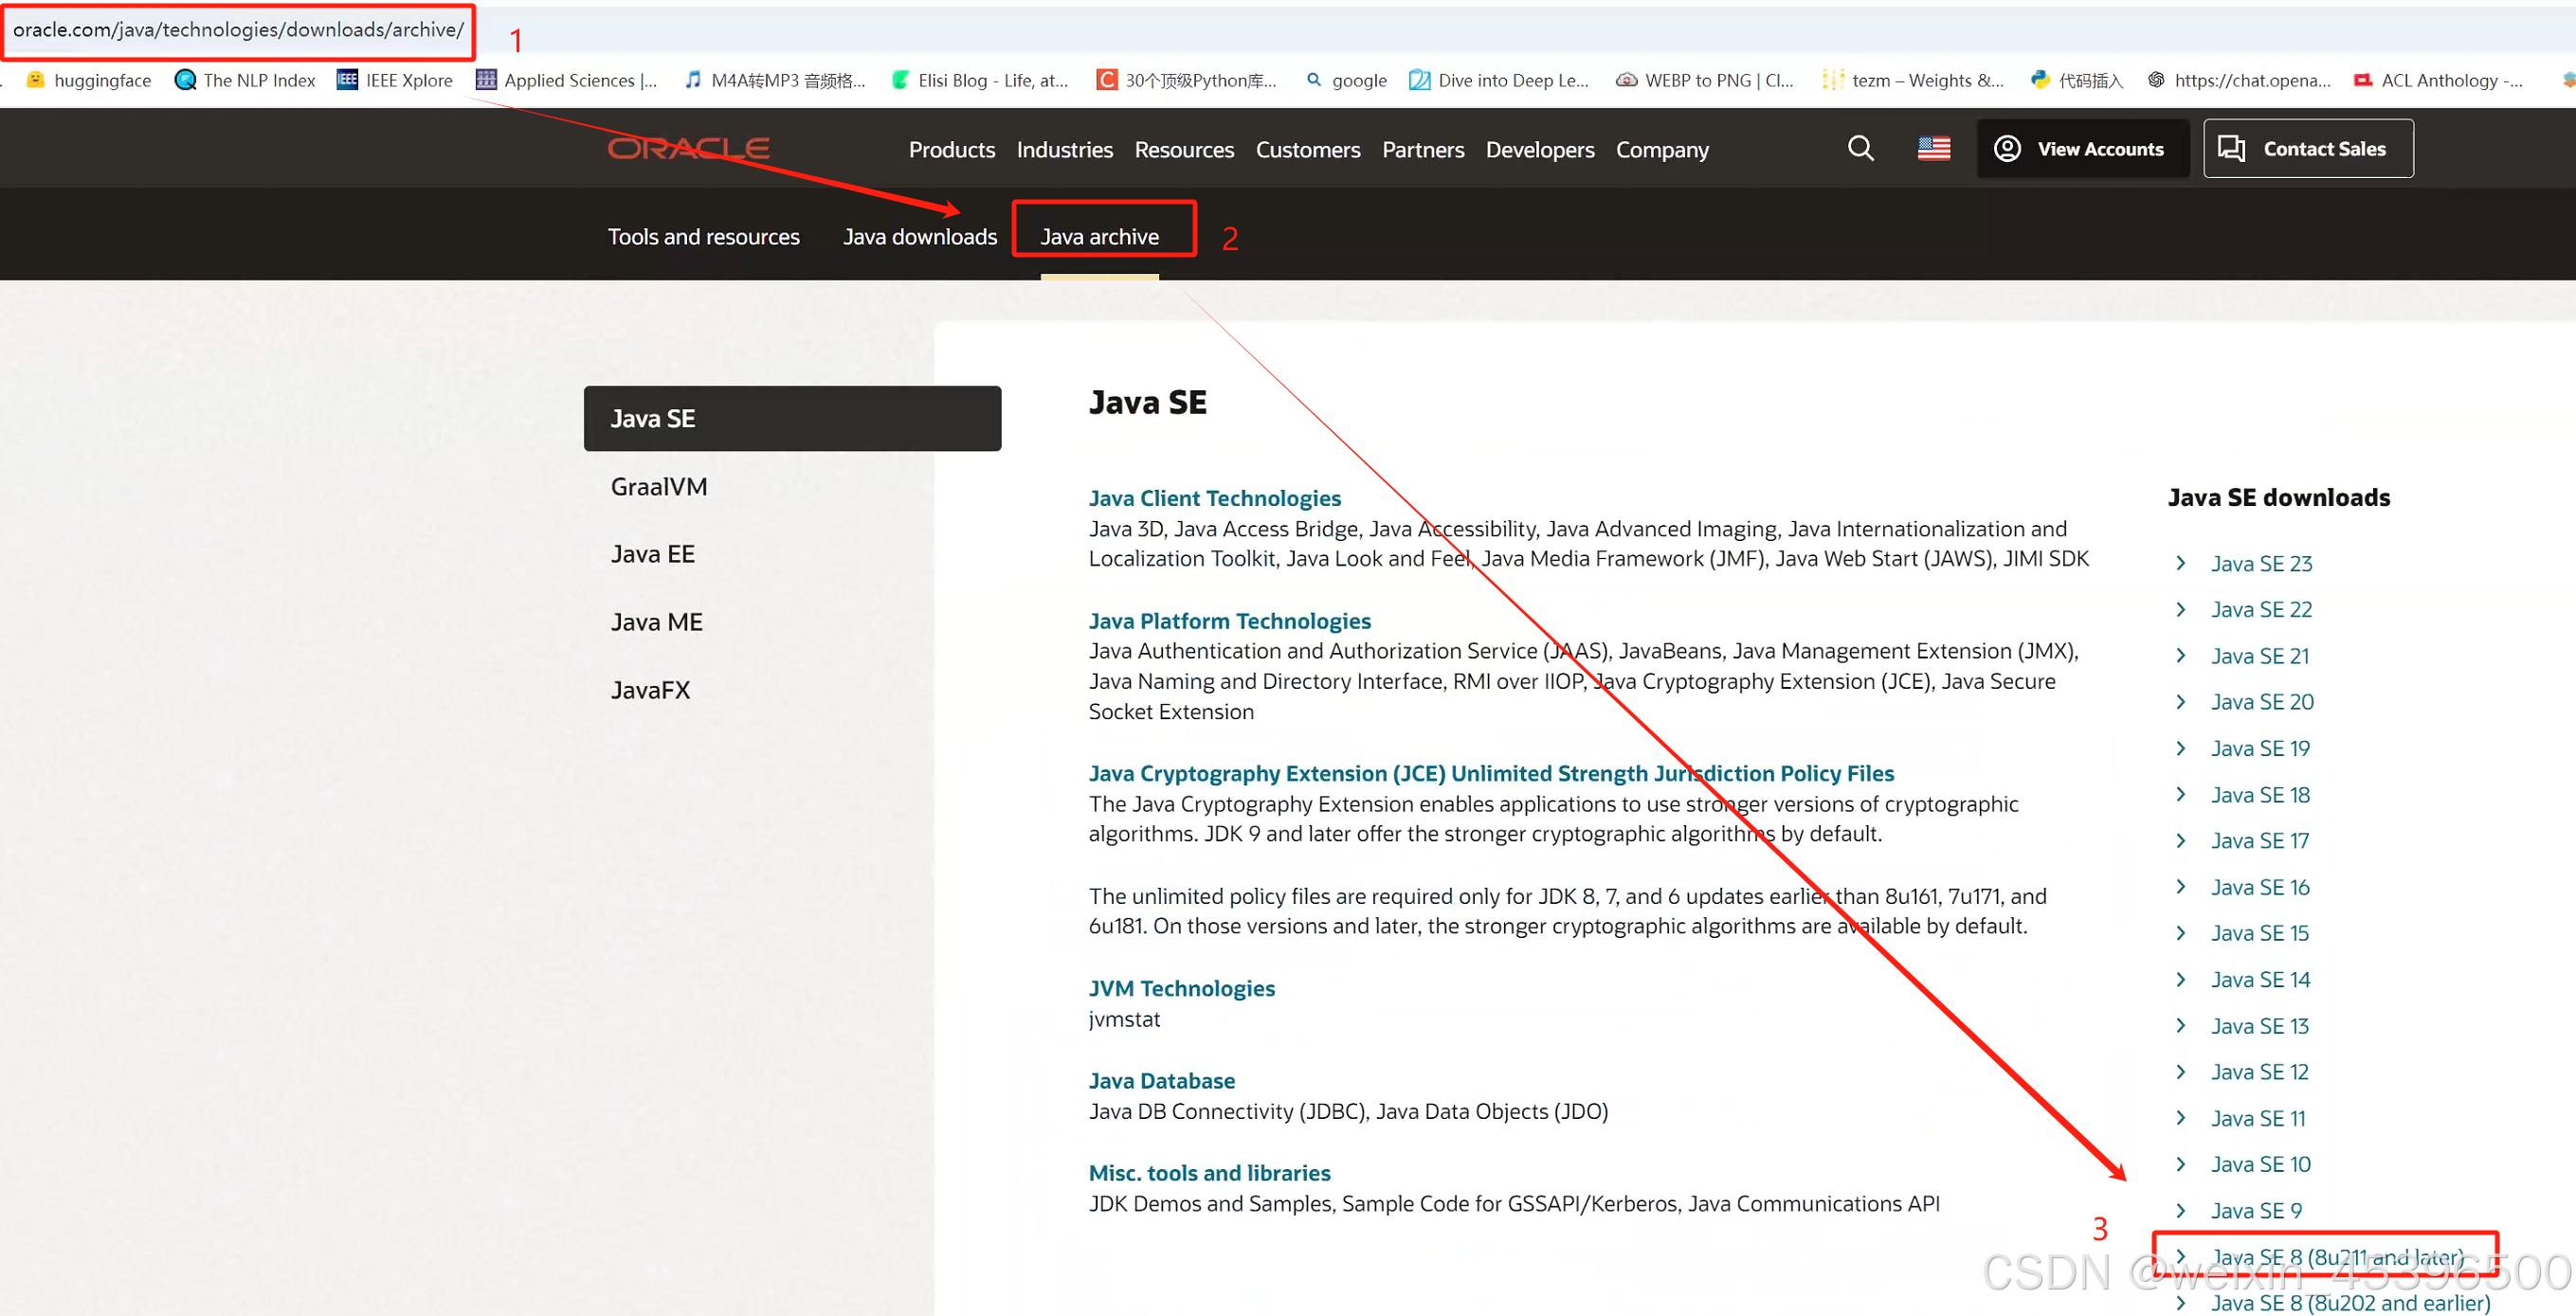Switch to the Java downloads tab
This screenshot has width=2576, height=1316.
click(x=919, y=237)
